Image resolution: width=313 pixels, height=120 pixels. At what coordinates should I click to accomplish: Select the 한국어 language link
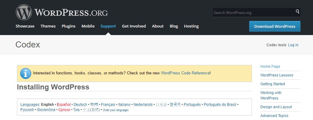[x=175, y=104]
